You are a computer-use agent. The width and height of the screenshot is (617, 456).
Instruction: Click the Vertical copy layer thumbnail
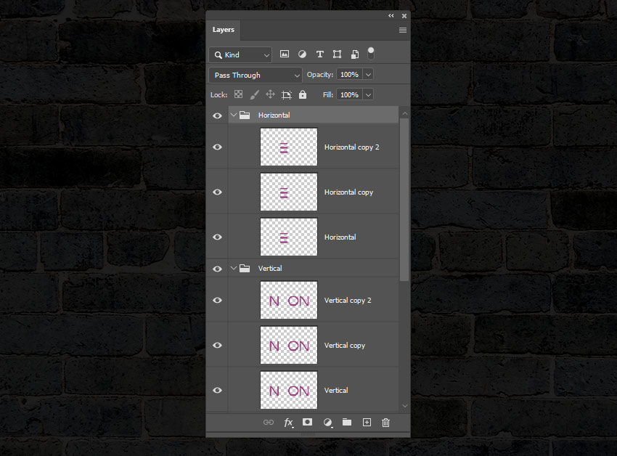[288, 345]
